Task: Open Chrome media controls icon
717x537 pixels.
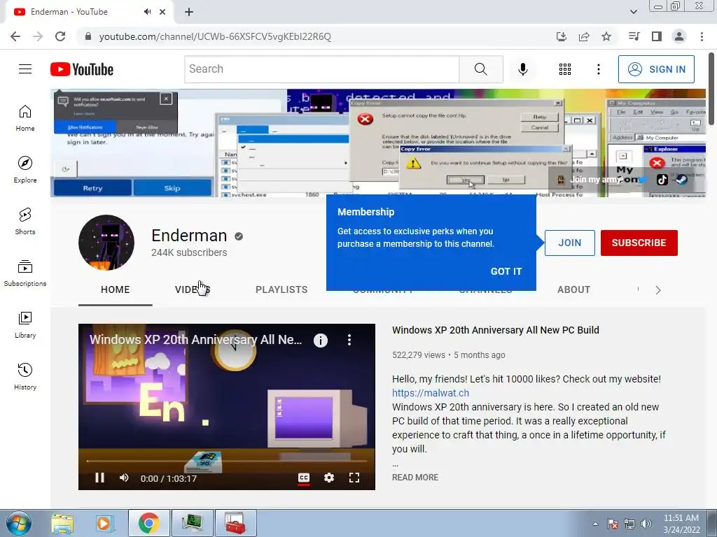Action: [x=634, y=36]
